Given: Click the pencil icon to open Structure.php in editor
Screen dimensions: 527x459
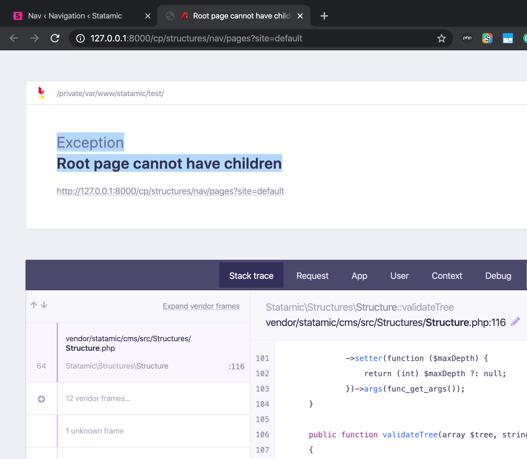Looking at the screenshot, I should click(x=515, y=322).
